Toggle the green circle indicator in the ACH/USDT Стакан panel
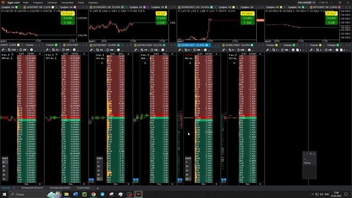 click(57, 54)
